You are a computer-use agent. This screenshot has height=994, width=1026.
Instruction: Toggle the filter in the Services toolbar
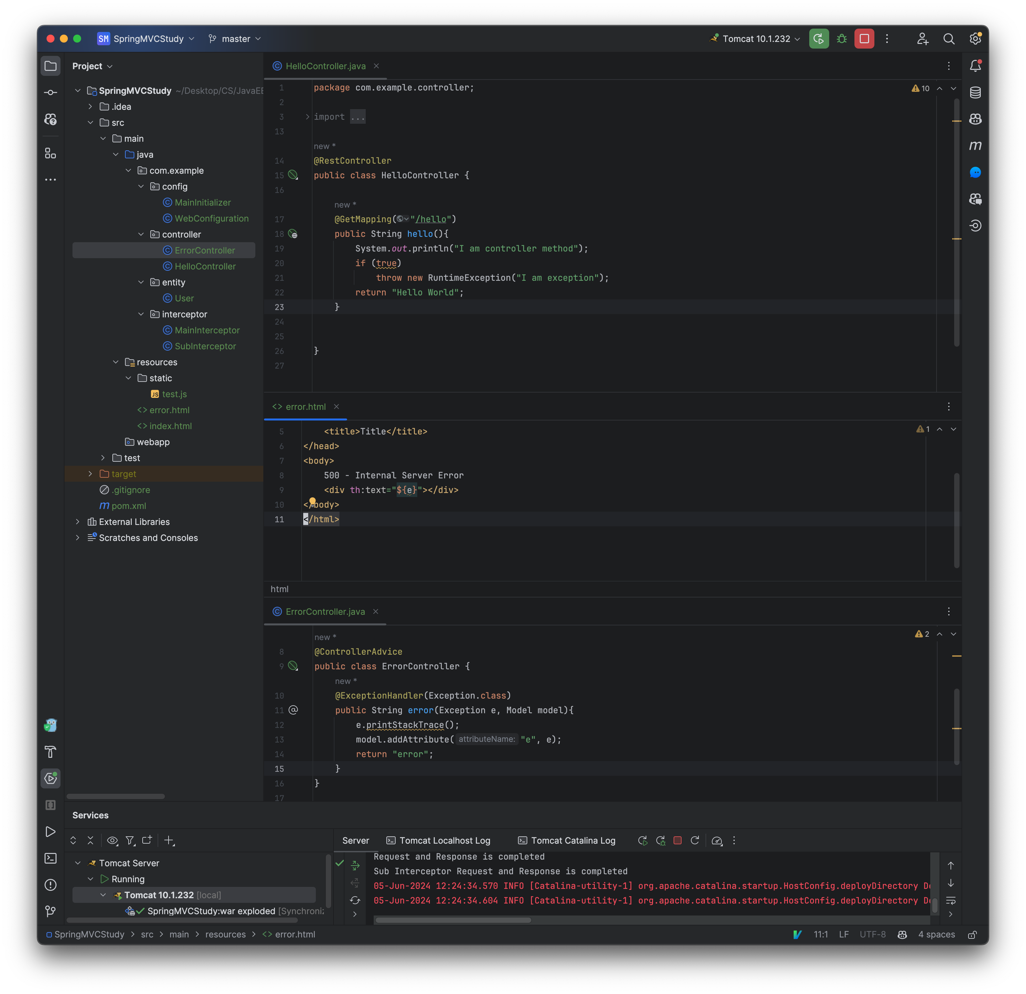pos(130,841)
